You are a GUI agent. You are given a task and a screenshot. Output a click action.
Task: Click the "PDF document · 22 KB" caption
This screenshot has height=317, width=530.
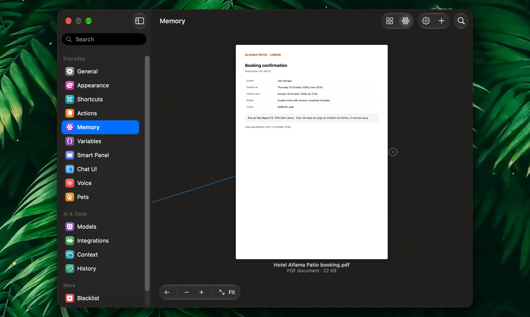(312, 271)
